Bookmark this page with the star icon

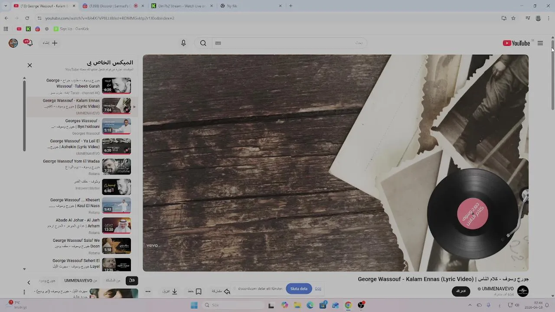(x=513, y=18)
